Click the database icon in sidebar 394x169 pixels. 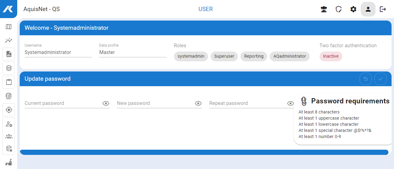[9, 68]
